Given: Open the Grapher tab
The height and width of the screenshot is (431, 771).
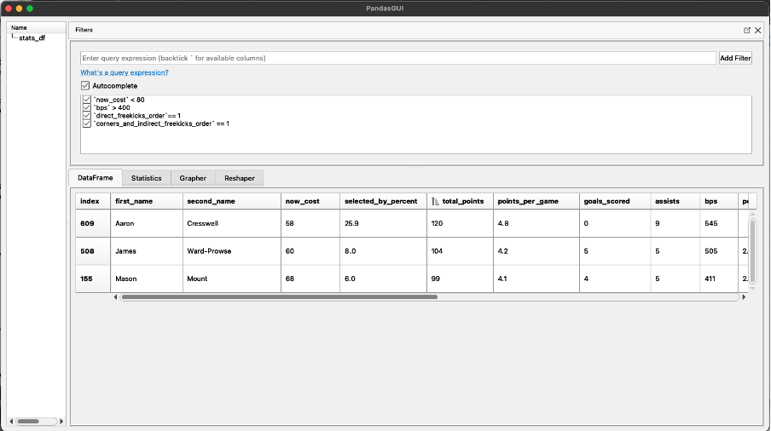Looking at the screenshot, I should coord(193,178).
